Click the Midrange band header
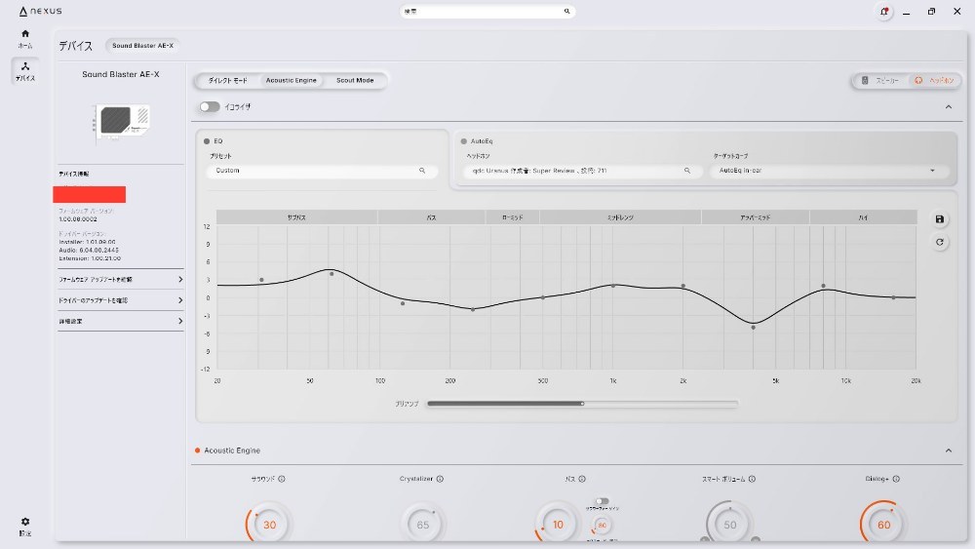This screenshot has width=975, height=549. (620, 217)
